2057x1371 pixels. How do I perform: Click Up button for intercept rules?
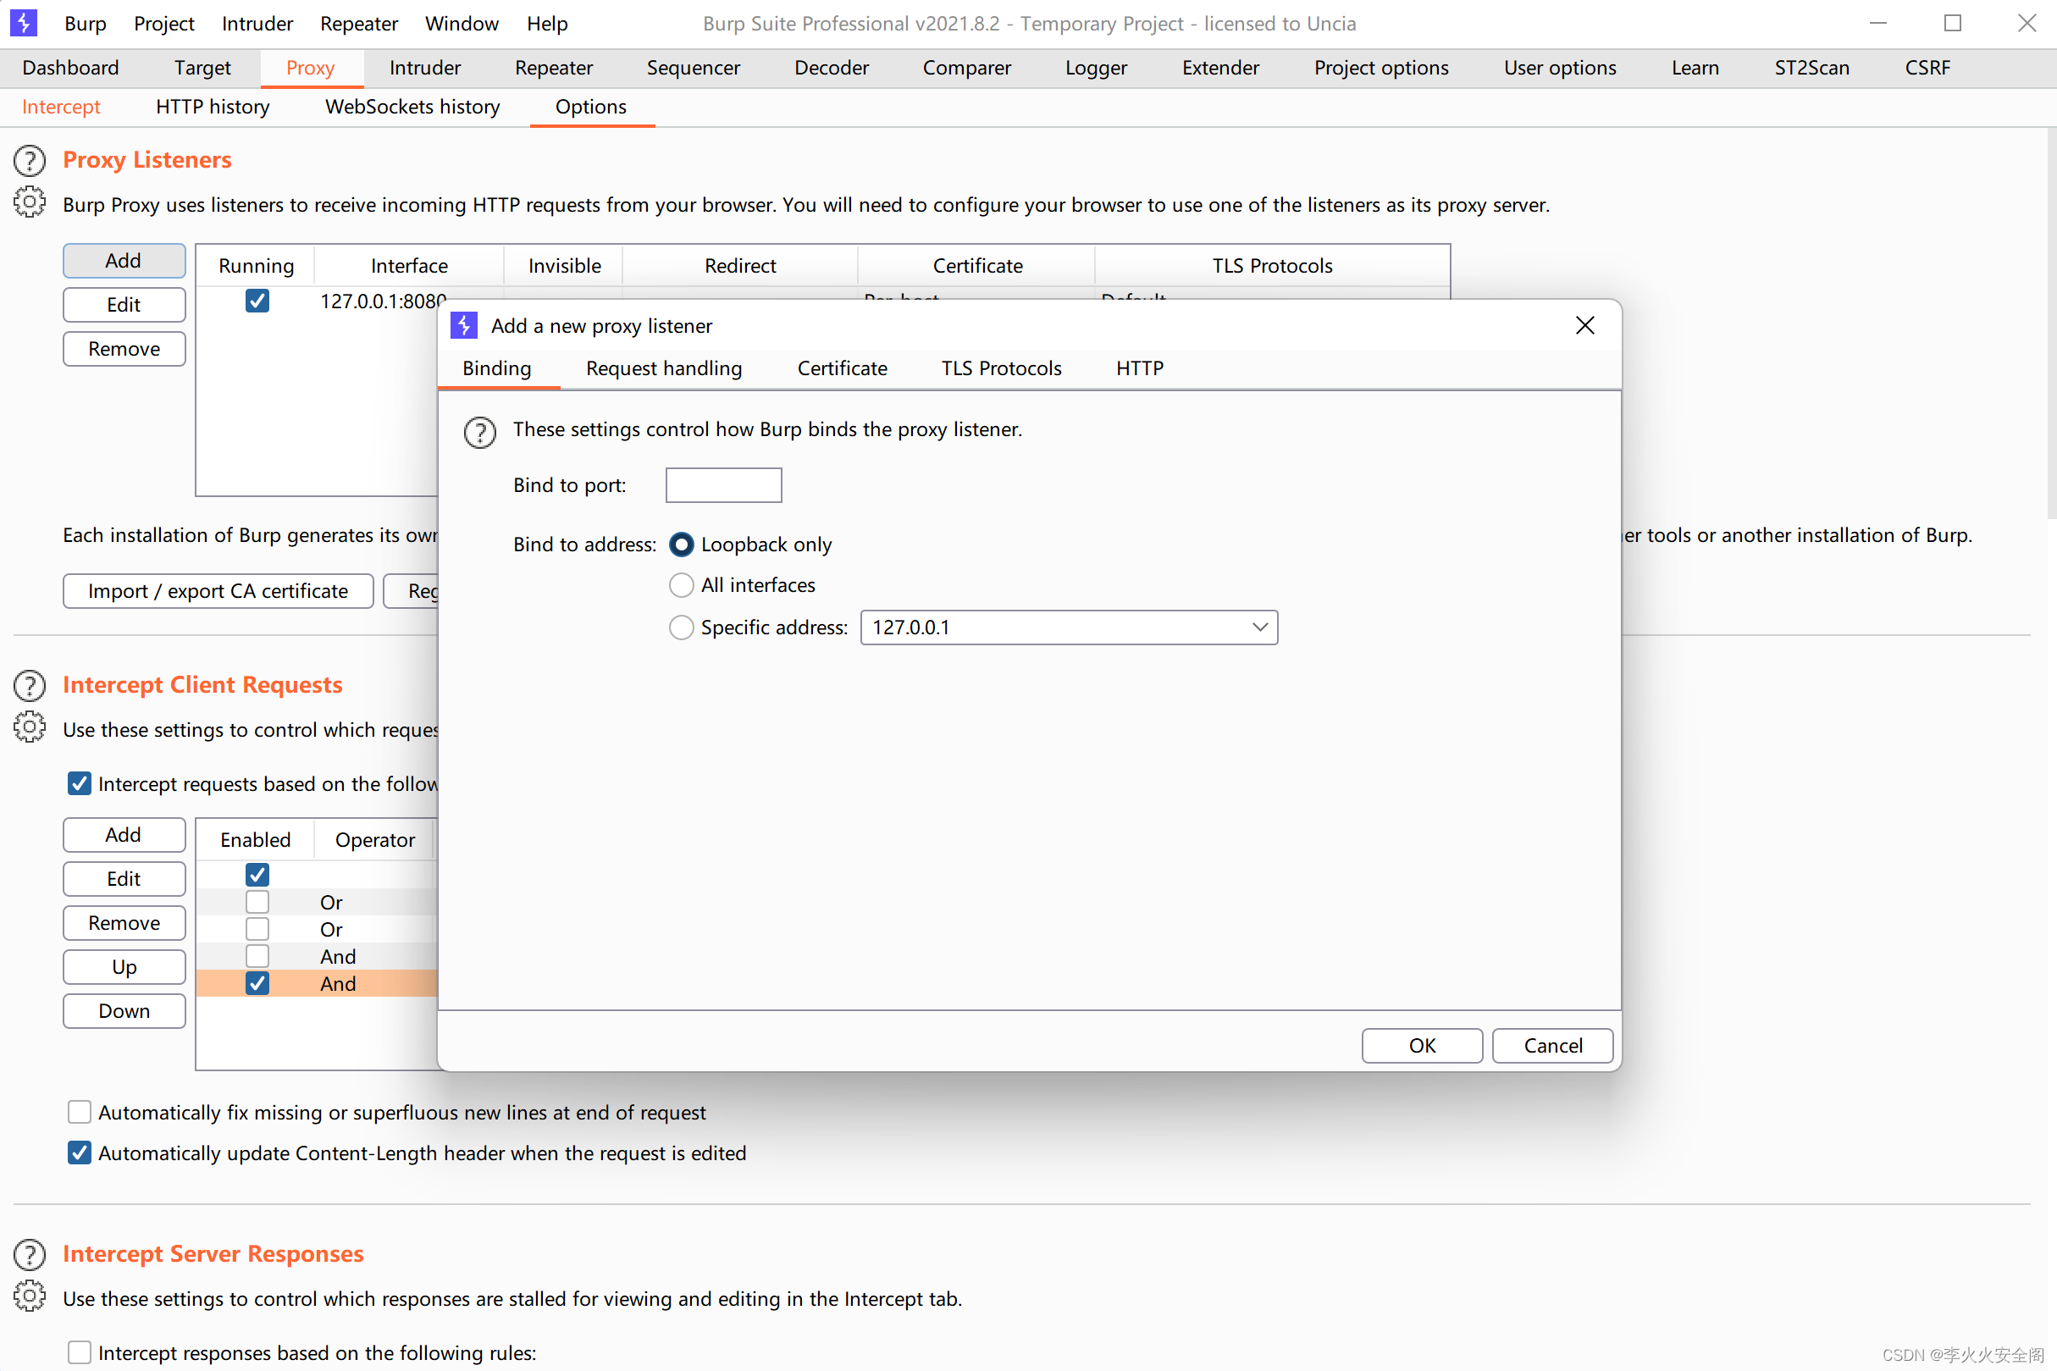click(x=124, y=967)
